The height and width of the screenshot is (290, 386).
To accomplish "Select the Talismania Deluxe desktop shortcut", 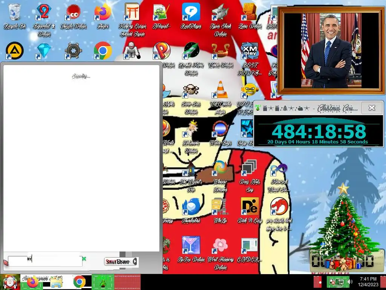I will 191,137.
